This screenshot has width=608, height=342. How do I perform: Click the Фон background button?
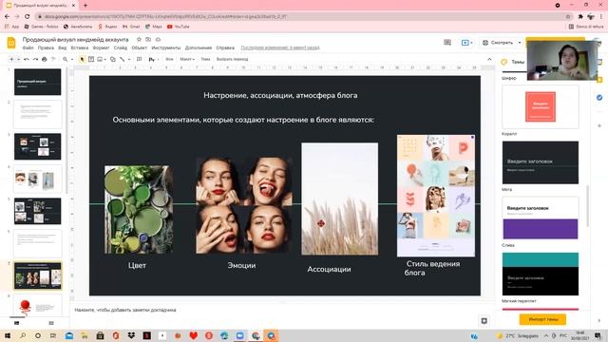pos(169,59)
